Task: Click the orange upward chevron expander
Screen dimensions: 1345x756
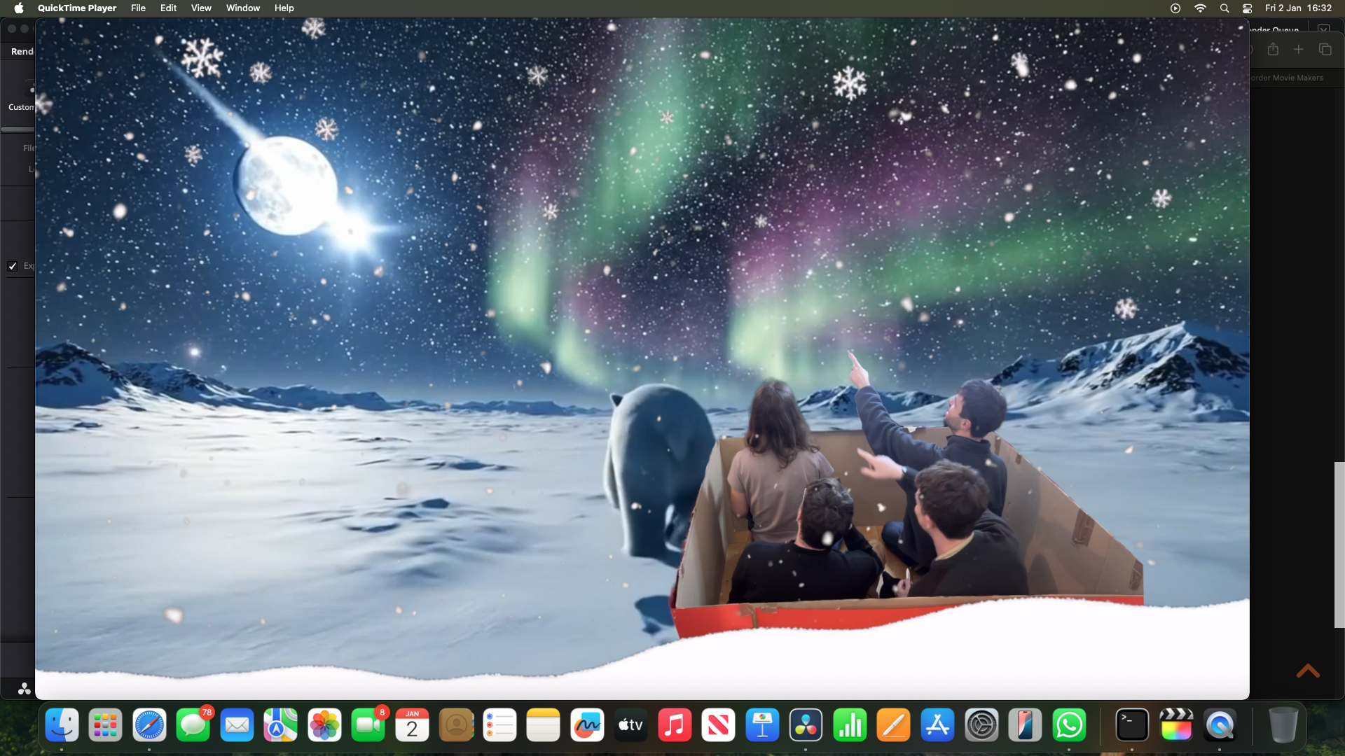Action: coord(1308,671)
